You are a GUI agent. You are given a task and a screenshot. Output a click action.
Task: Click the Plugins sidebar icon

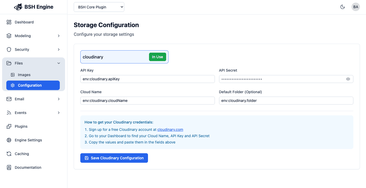tap(9, 126)
